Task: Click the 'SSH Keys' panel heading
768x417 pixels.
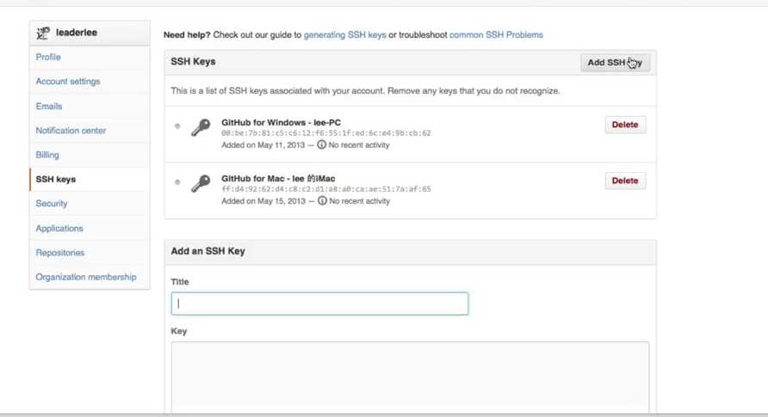Action: tap(193, 62)
